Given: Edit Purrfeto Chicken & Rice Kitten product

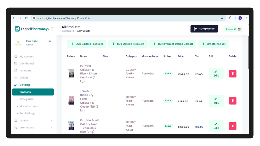Looking at the screenshot, I should click(216, 74).
